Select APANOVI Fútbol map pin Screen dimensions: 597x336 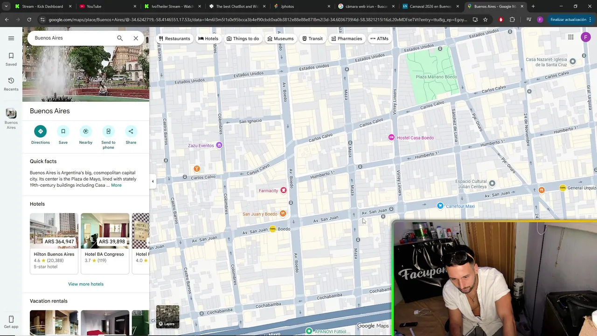tap(309, 331)
